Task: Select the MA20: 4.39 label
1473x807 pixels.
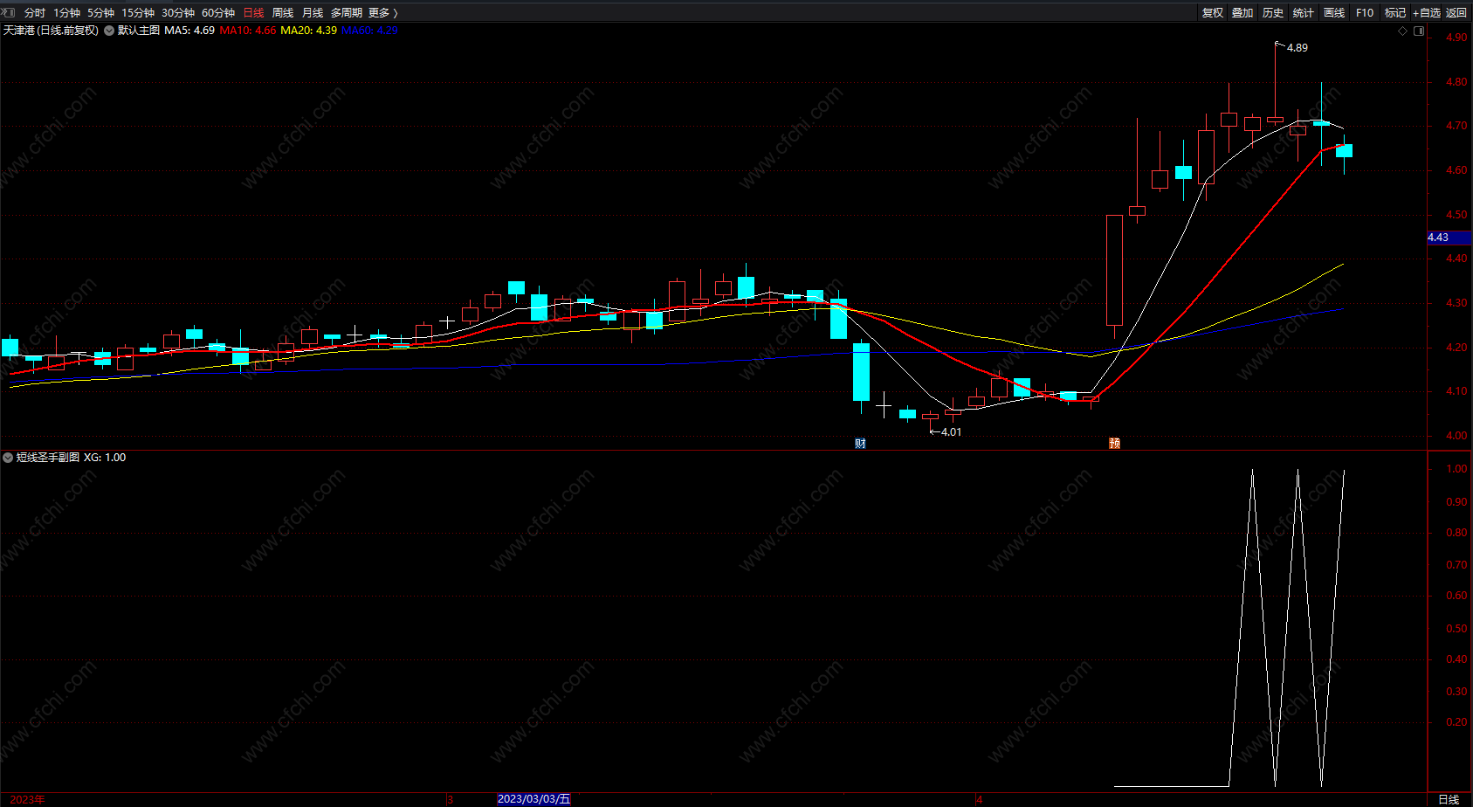Action: click(309, 31)
